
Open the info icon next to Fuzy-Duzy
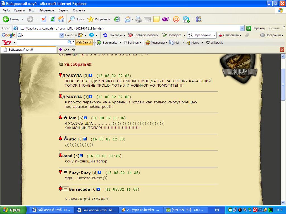(100, 172)
